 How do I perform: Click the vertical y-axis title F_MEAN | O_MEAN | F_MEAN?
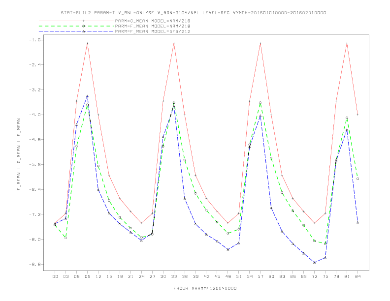pos(19,154)
